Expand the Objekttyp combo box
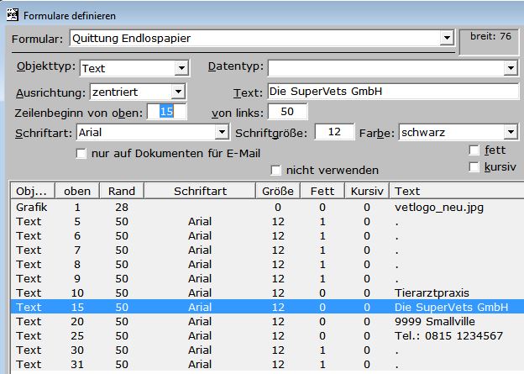The image size is (524, 374). pyautogui.click(x=181, y=68)
